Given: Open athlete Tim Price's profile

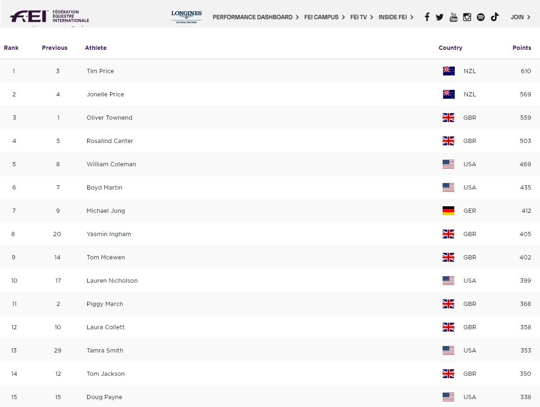Looking at the screenshot, I should point(100,71).
